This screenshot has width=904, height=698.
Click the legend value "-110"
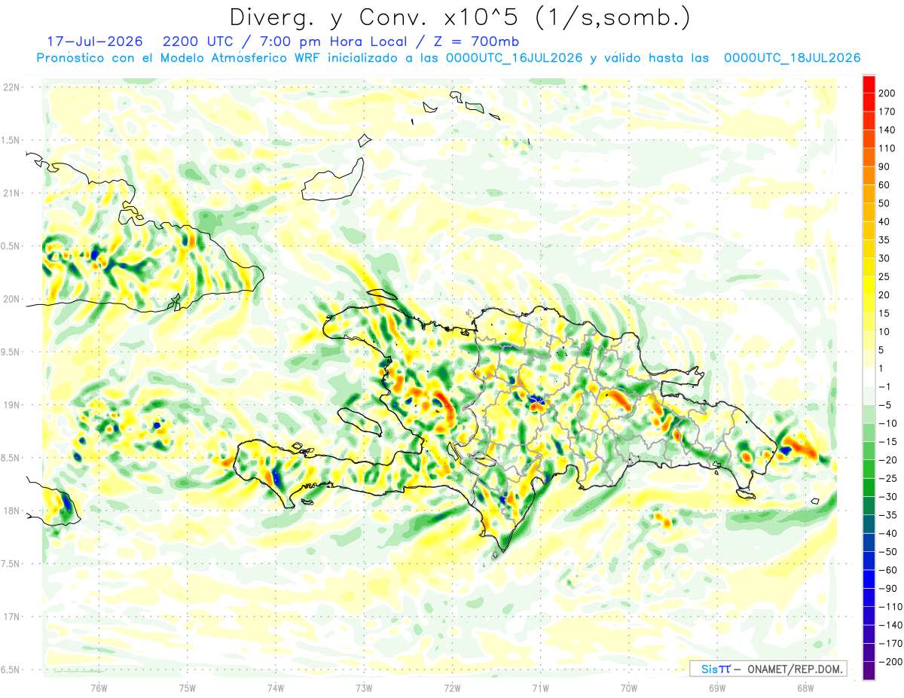890,607
